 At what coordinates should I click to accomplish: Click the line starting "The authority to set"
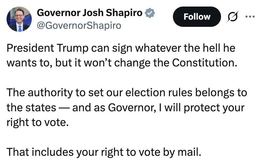coord(126,93)
